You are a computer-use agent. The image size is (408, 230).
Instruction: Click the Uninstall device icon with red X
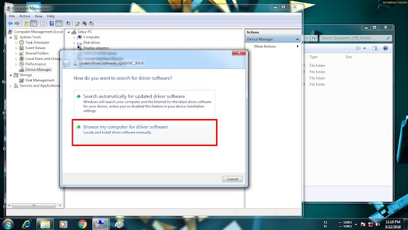84,24
